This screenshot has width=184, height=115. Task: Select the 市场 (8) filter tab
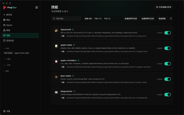[x=107, y=19]
